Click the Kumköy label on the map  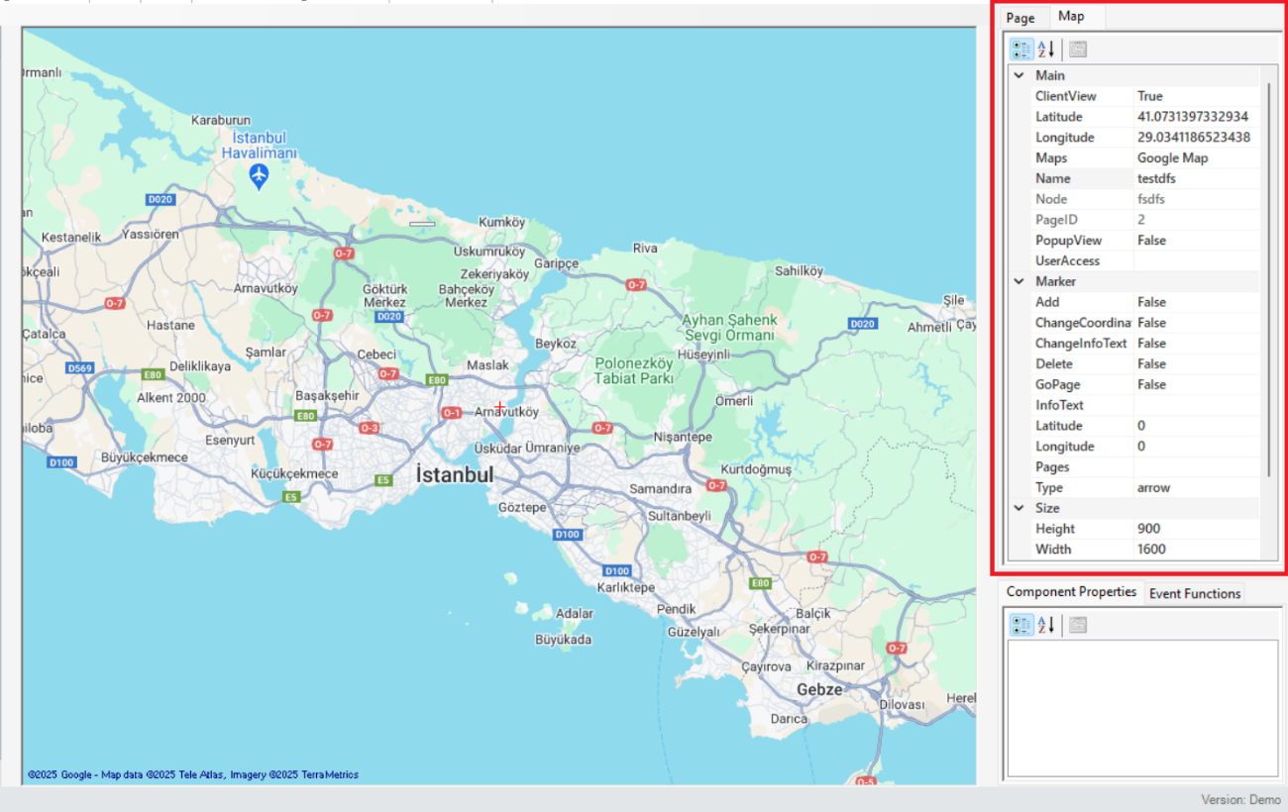pos(501,223)
